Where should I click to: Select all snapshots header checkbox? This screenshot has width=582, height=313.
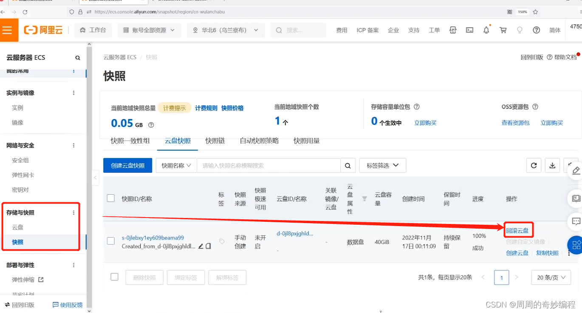tap(111, 198)
